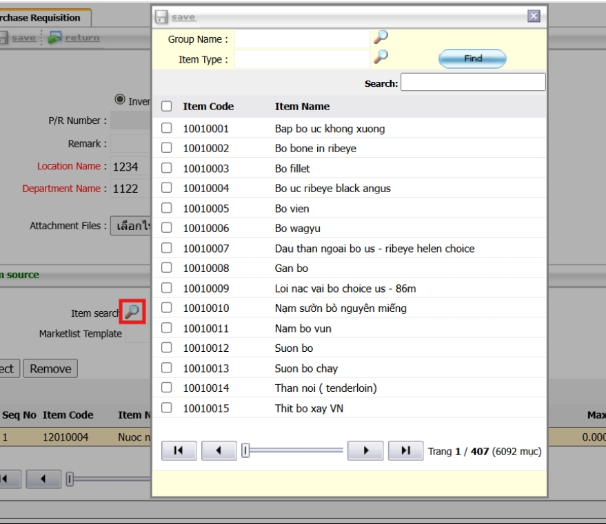
Task: Click the Search input field
Action: pyautogui.click(x=472, y=83)
